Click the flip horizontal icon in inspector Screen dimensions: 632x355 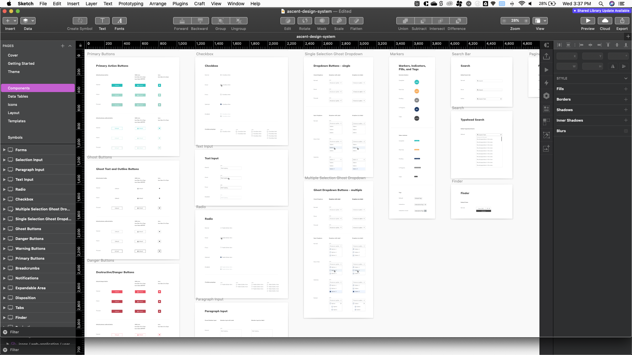613,66
